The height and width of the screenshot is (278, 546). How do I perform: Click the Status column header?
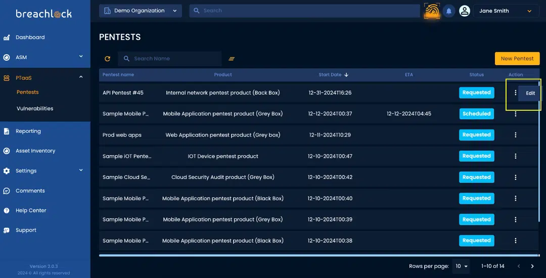(x=476, y=74)
